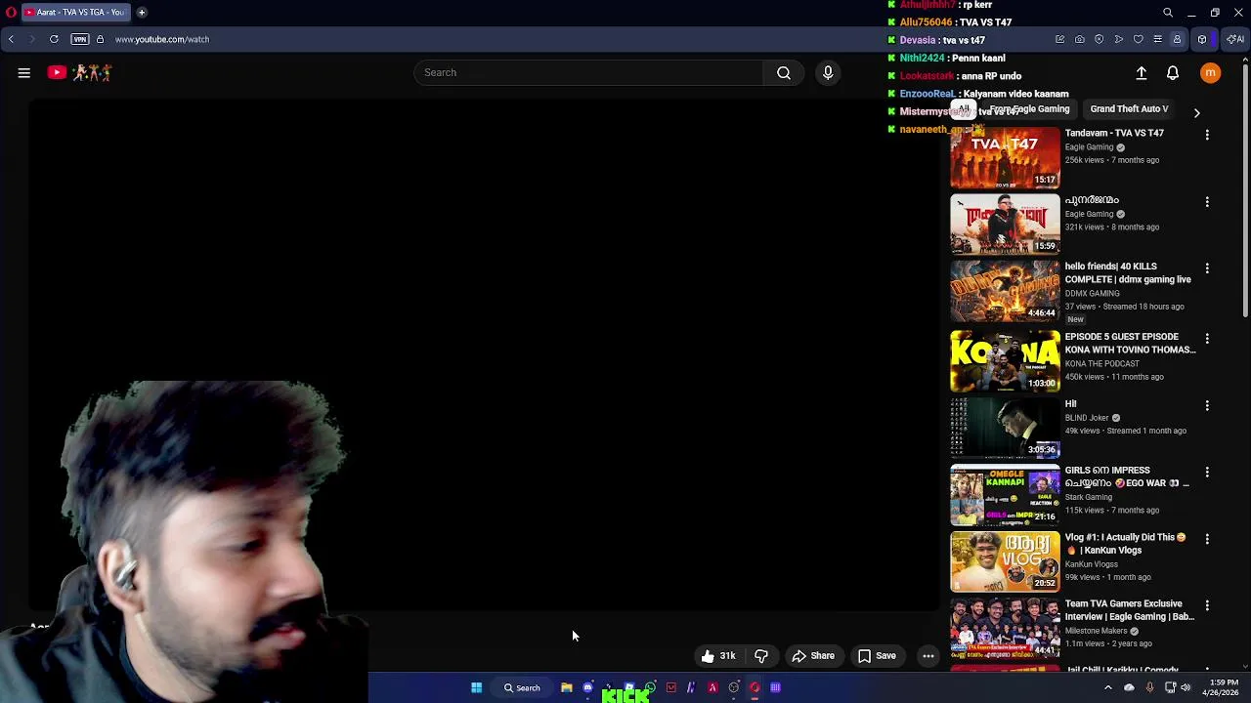
Task: Add page to bookmarks with heart icon
Action: 1139,39
